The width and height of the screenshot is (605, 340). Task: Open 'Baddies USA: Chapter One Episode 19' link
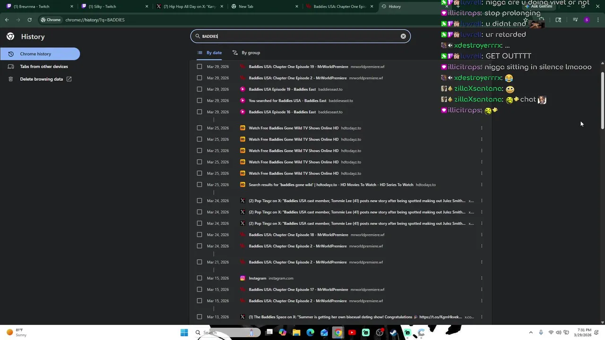coord(299,67)
